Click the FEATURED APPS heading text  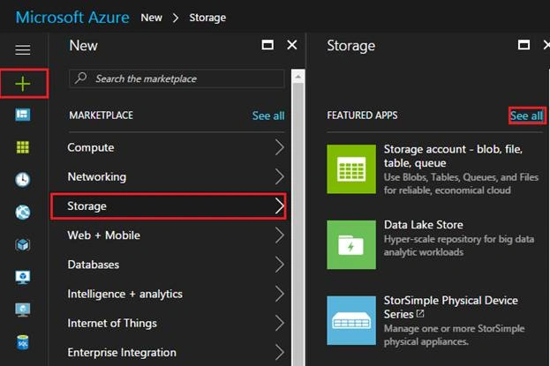[362, 116]
